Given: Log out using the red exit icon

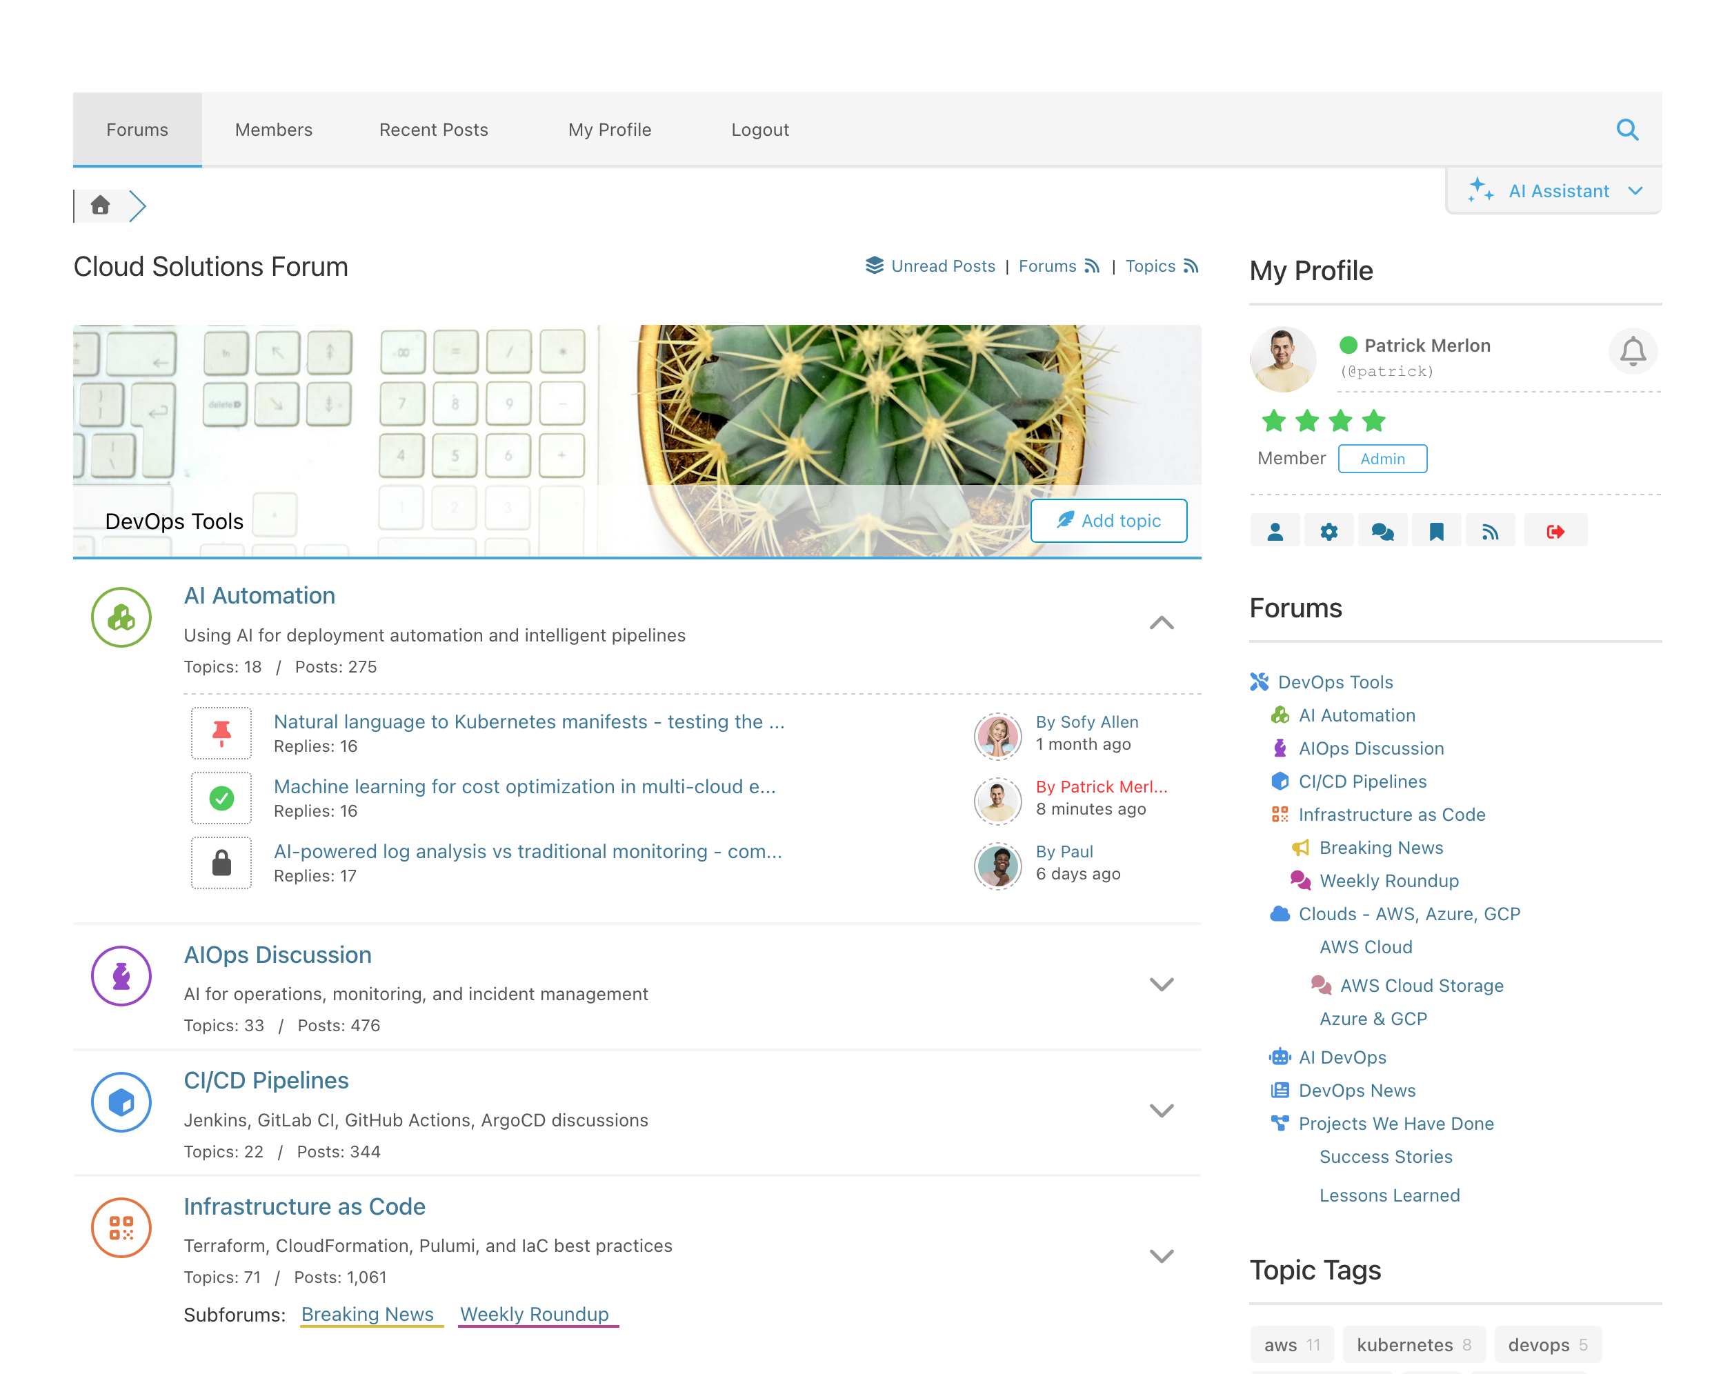Looking at the screenshot, I should tap(1556, 530).
